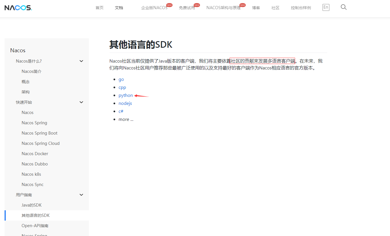Click the more ... list item

(126, 119)
